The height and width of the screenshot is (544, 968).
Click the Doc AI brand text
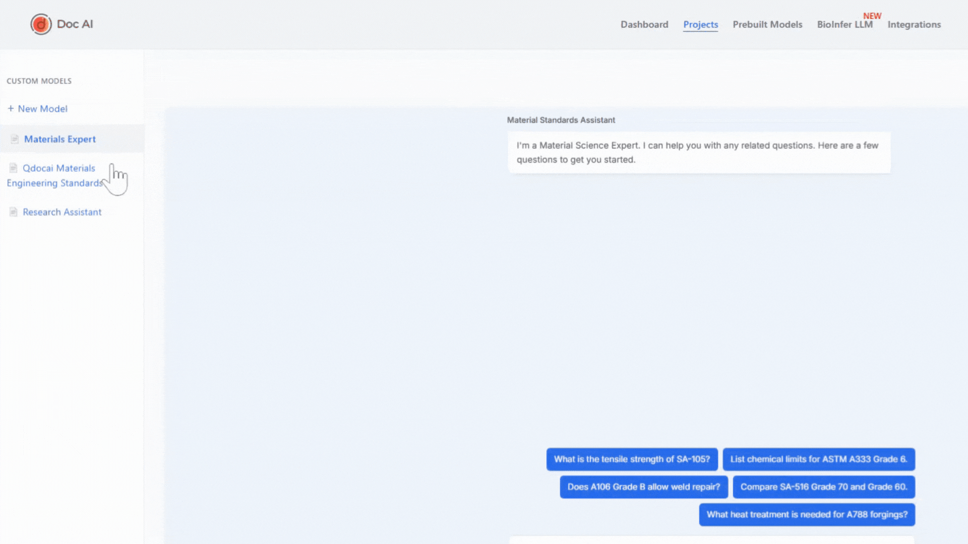click(75, 24)
